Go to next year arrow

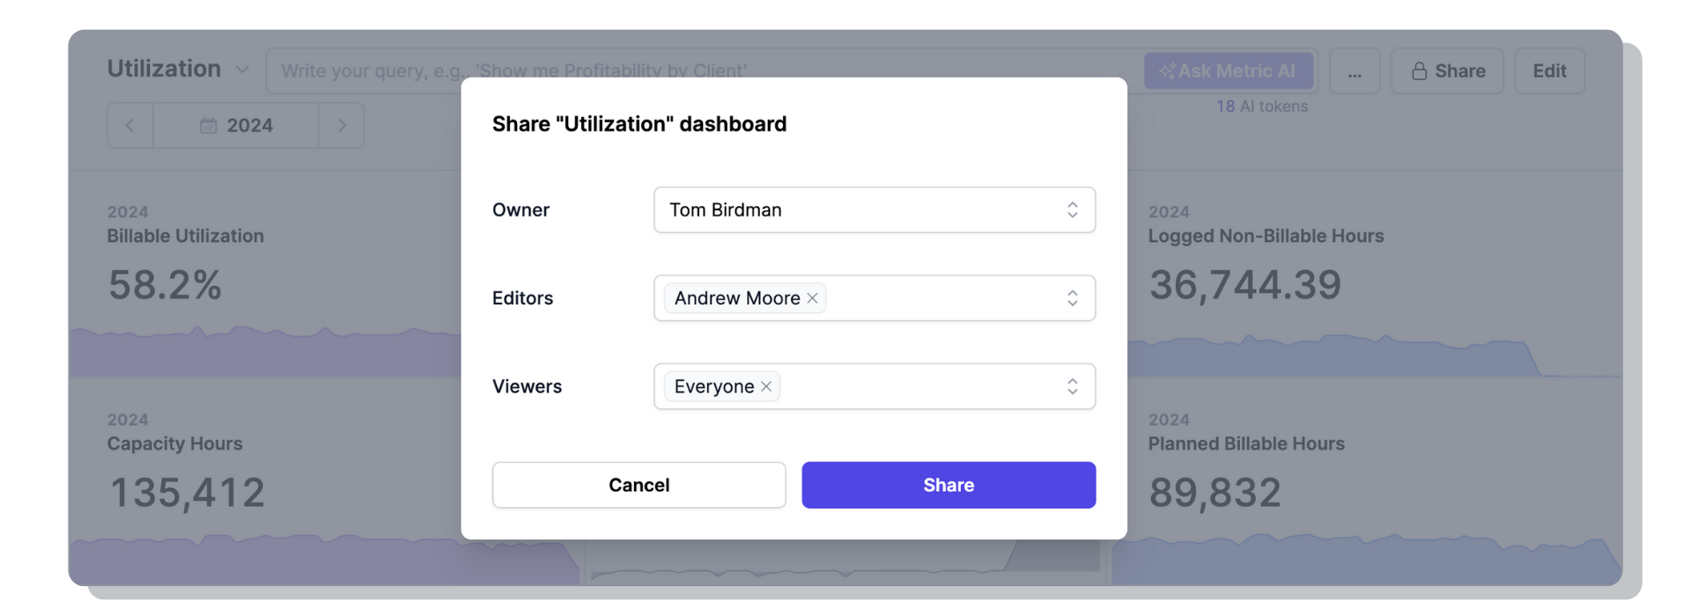click(342, 126)
